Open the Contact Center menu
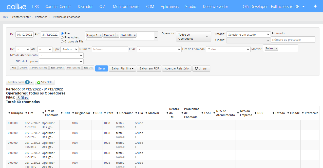Viewport: 323px width, 168px height. (x=58, y=7)
